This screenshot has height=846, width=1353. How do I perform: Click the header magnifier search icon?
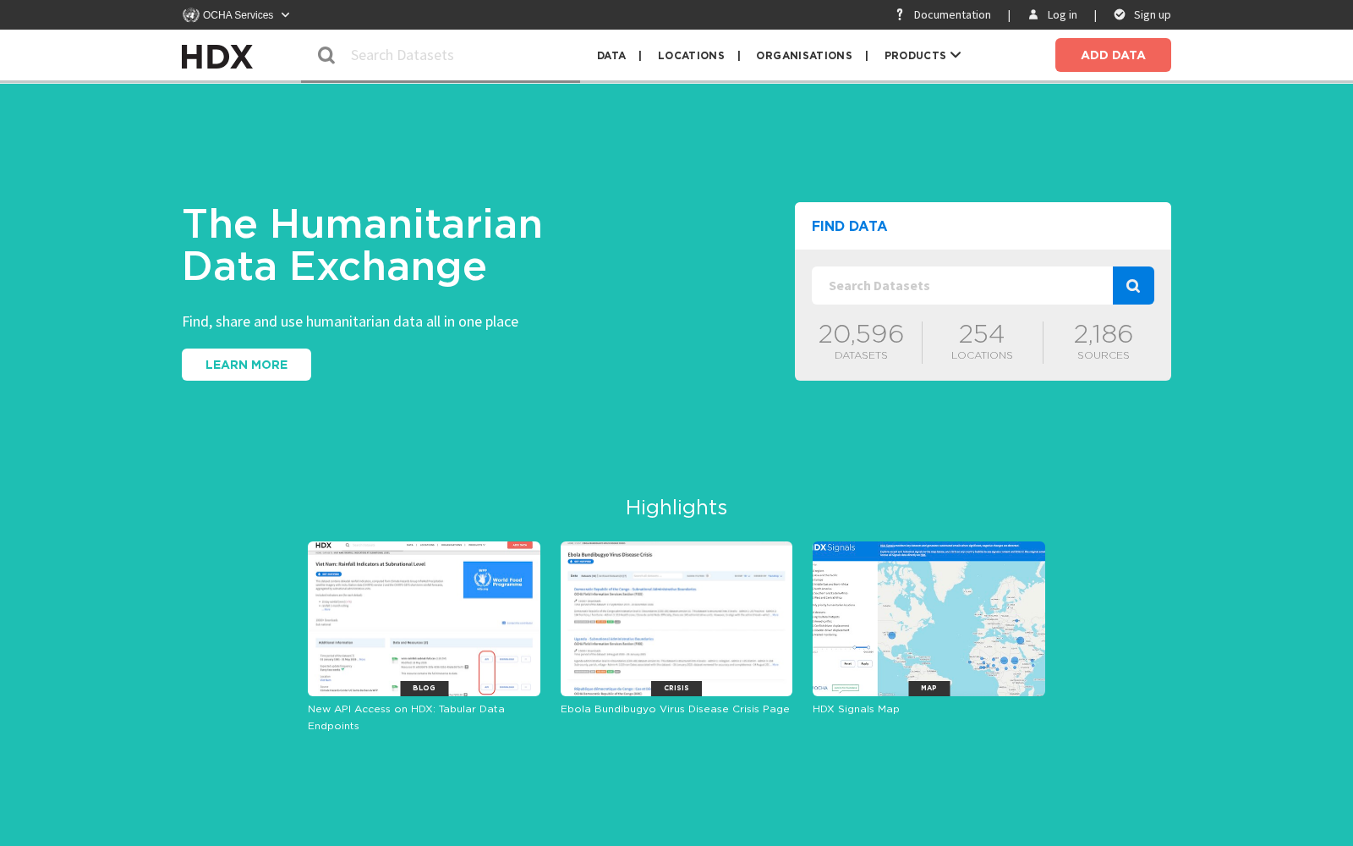(x=326, y=55)
